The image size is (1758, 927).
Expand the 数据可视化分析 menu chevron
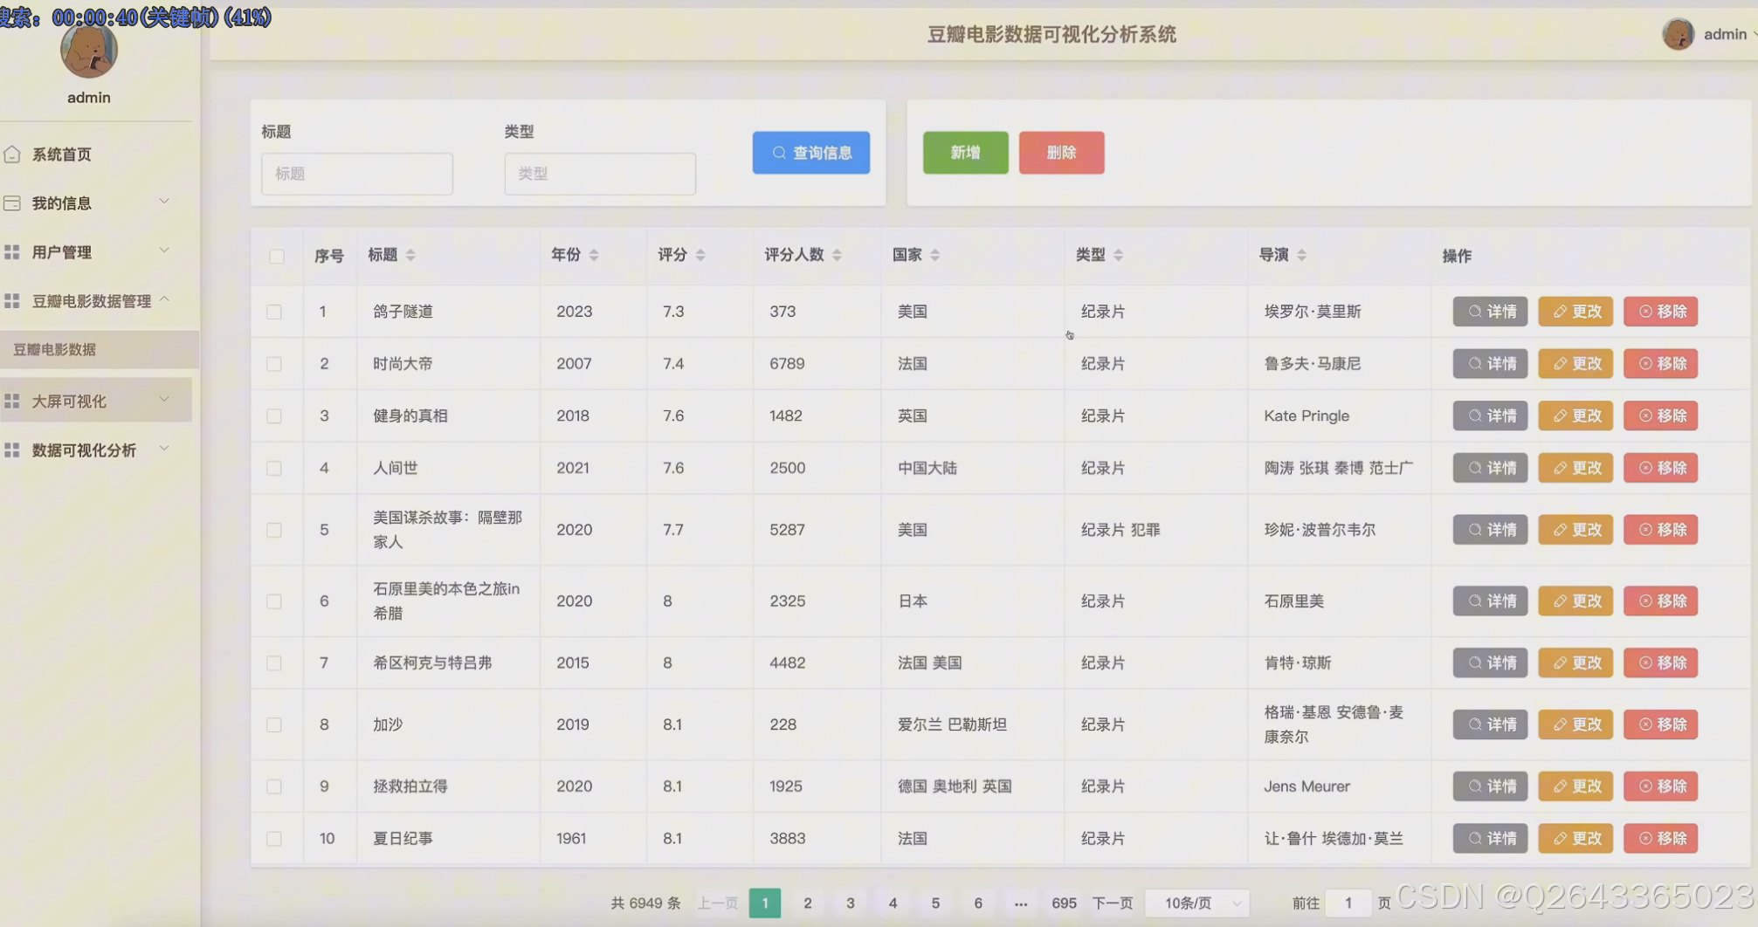pyautogui.click(x=164, y=449)
